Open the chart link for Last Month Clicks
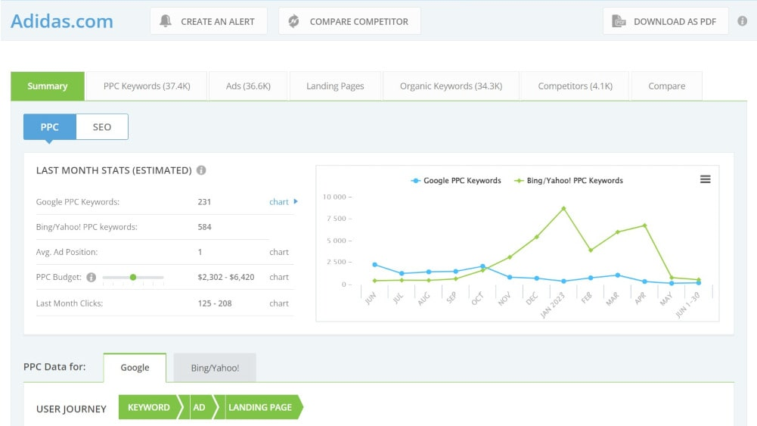The image size is (757, 426). click(x=278, y=303)
